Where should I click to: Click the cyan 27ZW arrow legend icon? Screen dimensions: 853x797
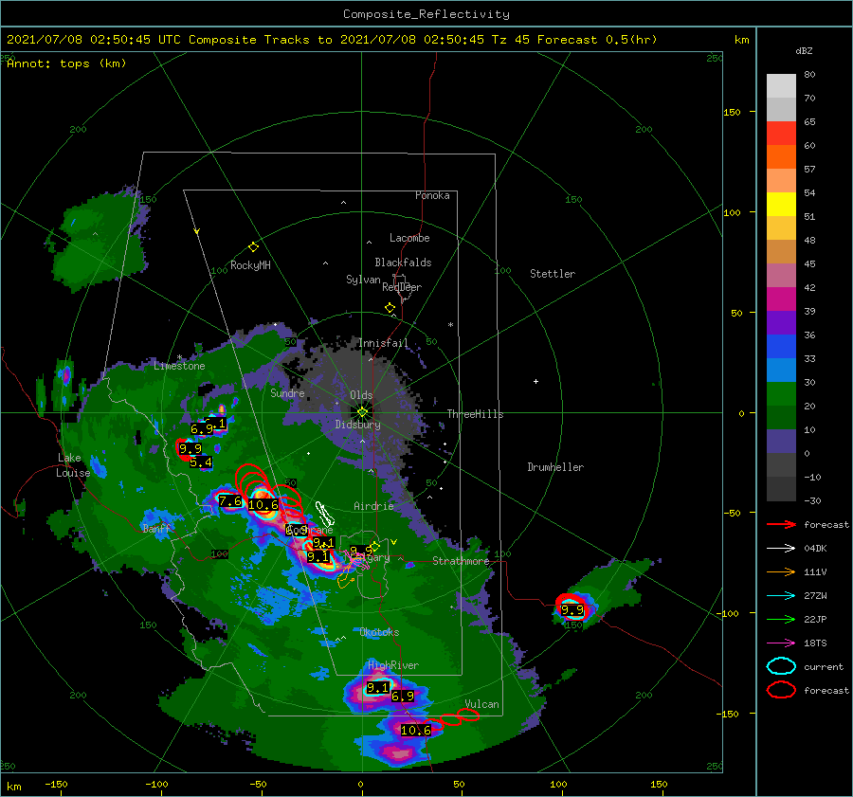pos(781,596)
